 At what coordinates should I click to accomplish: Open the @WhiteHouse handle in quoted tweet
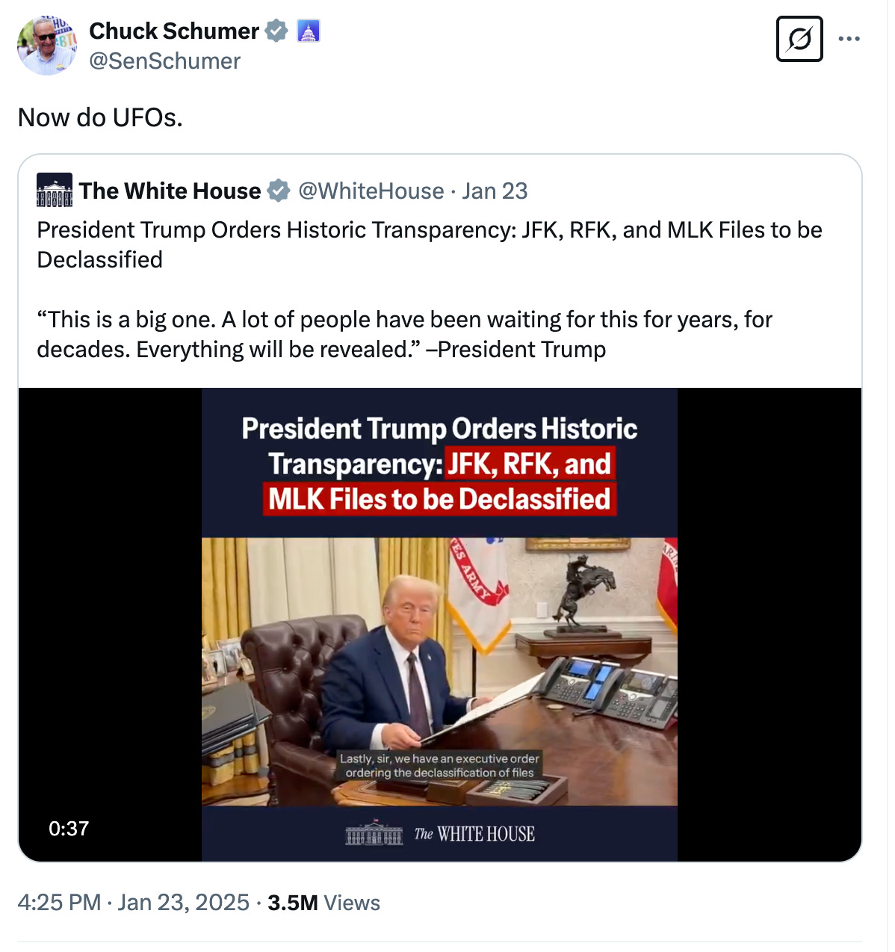[x=371, y=191]
